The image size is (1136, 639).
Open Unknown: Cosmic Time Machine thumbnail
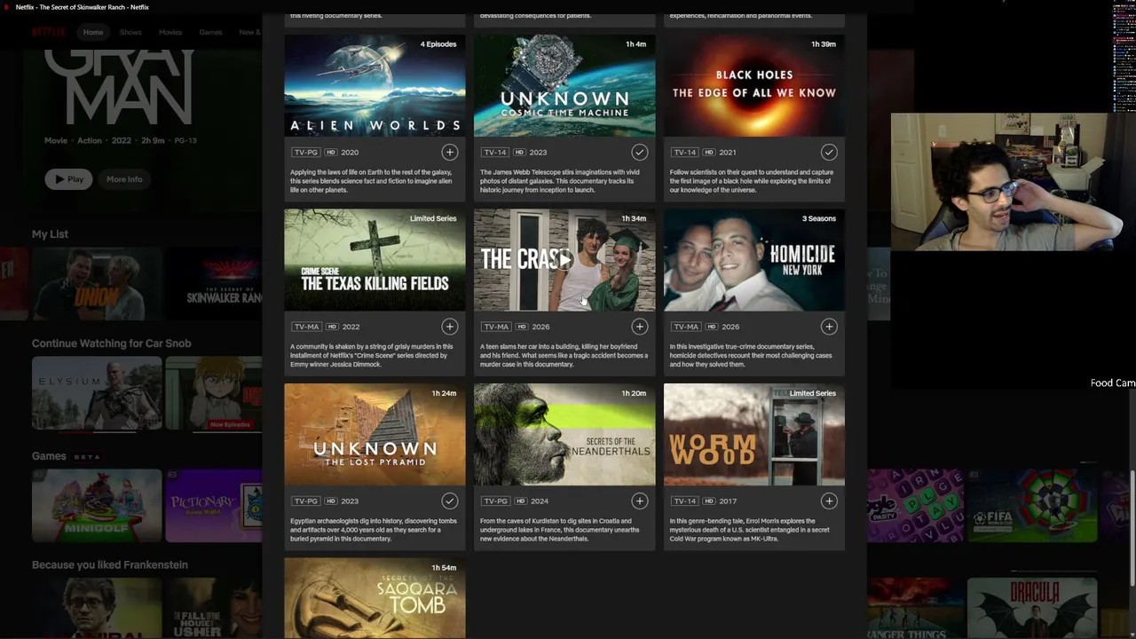pos(564,85)
